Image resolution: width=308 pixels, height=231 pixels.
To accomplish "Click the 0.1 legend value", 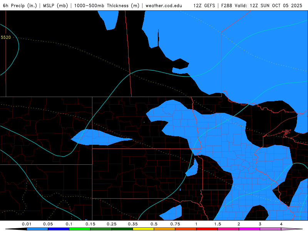I will (69, 224).
